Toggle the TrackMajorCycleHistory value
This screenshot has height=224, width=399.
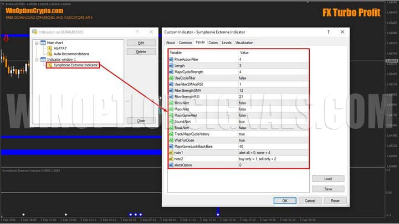point(272,134)
